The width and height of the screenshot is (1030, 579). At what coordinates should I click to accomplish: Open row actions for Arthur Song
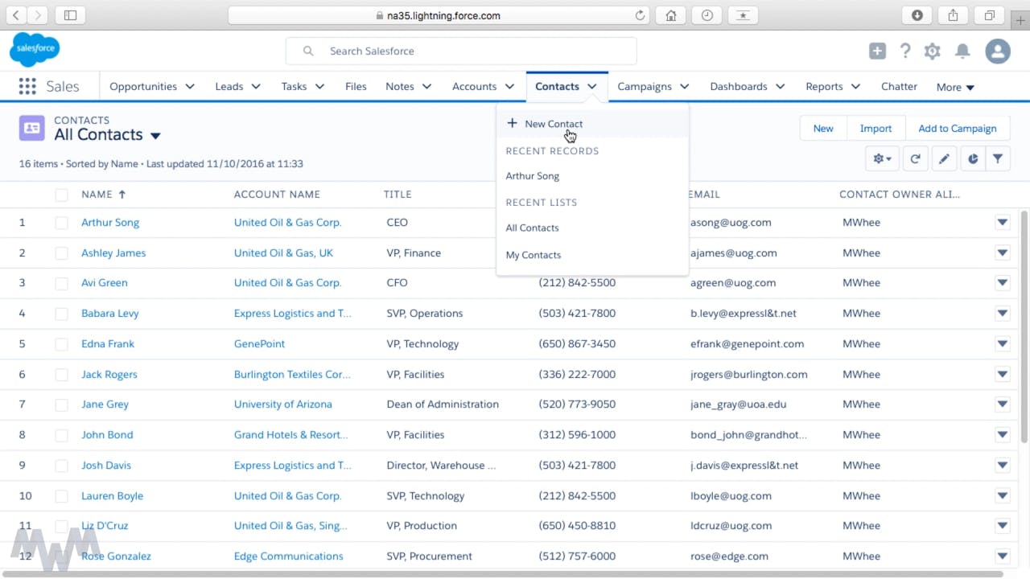pos(1003,223)
